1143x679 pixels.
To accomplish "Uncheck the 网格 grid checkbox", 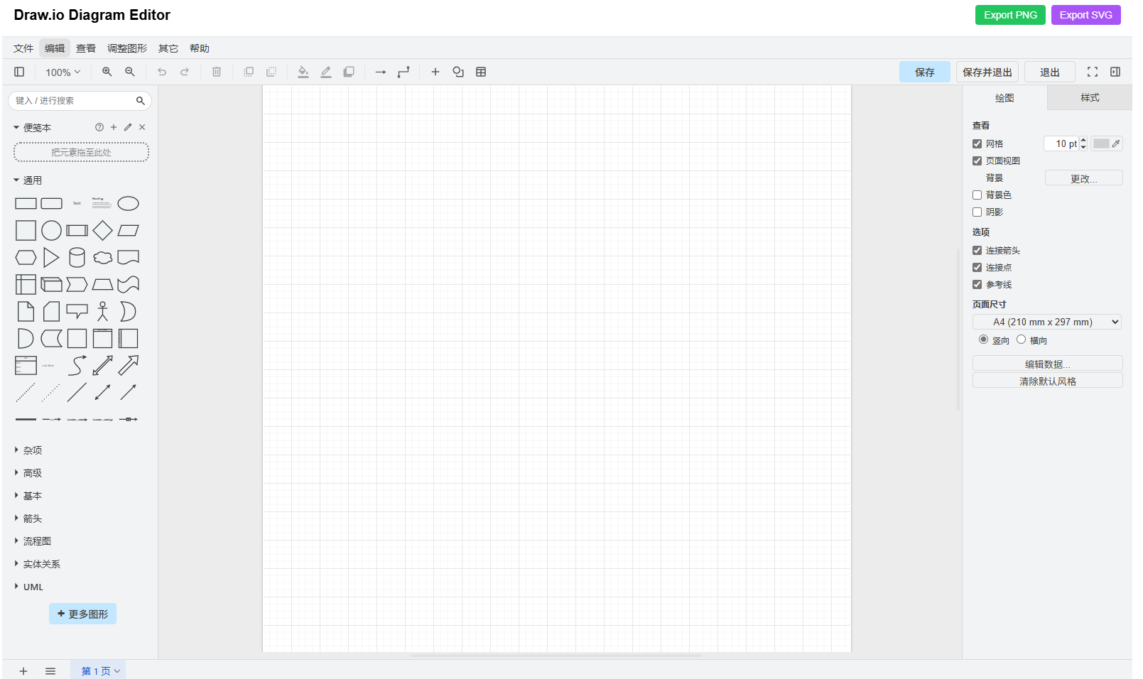I will (x=977, y=143).
